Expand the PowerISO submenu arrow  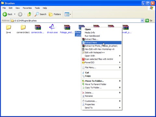tap(120, 62)
